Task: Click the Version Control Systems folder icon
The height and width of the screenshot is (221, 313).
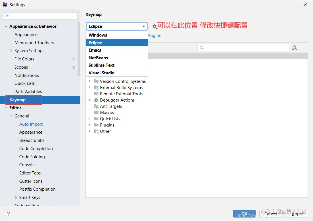Action: click(96, 81)
